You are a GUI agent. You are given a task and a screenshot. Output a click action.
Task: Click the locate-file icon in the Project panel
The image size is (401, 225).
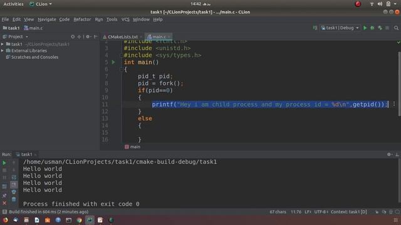(73, 37)
